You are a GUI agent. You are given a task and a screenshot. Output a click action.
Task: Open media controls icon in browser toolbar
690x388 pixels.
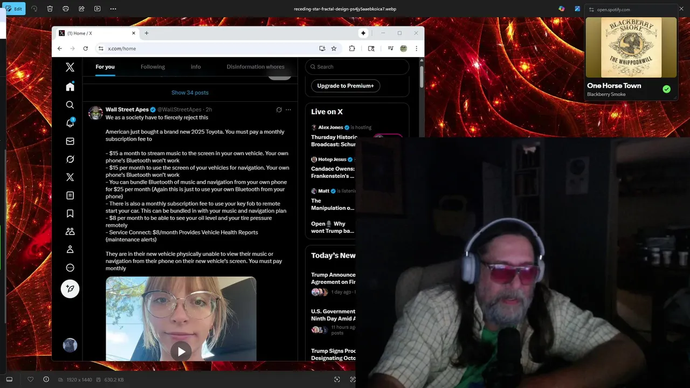coord(391,48)
